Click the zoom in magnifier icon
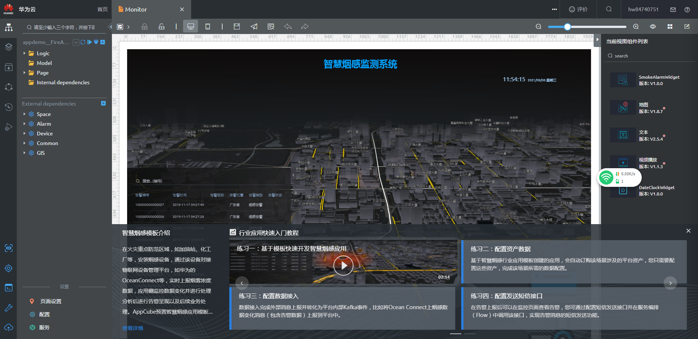Image resolution: width=698 pixels, height=339 pixels. coord(636,26)
